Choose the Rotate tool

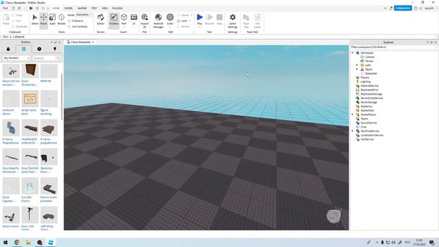61,19
